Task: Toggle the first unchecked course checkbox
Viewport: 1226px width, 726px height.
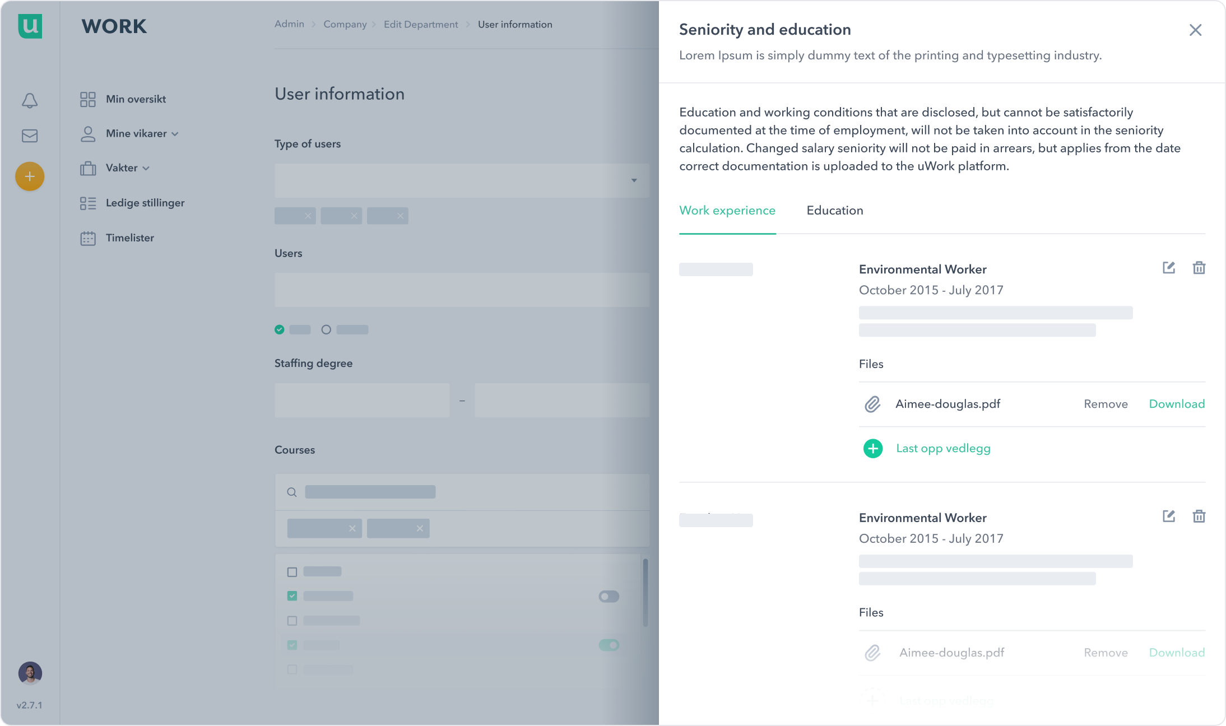Action: pyautogui.click(x=292, y=572)
